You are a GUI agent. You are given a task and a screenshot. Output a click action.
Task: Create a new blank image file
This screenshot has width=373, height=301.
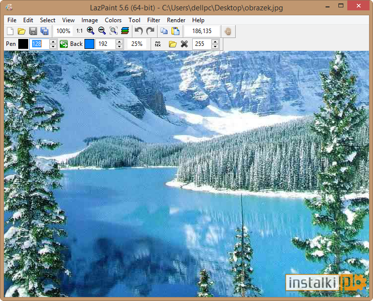(10, 31)
